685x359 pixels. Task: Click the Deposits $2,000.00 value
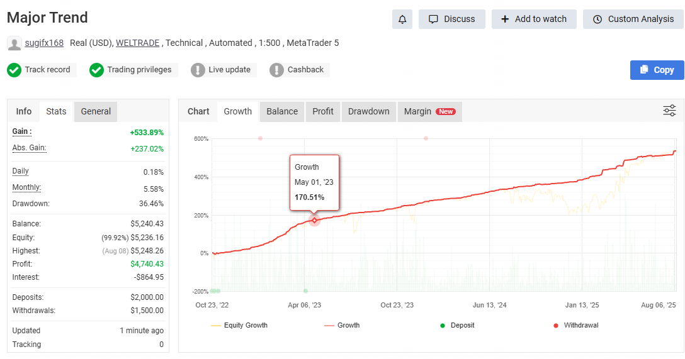pyautogui.click(x=147, y=297)
